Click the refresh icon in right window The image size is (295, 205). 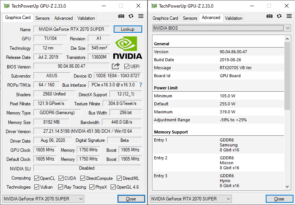click(x=279, y=16)
